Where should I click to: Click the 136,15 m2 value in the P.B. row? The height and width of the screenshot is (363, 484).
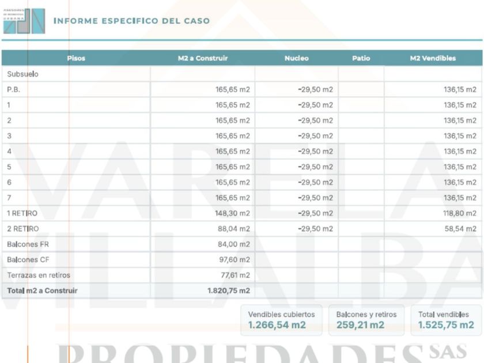click(460, 89)
